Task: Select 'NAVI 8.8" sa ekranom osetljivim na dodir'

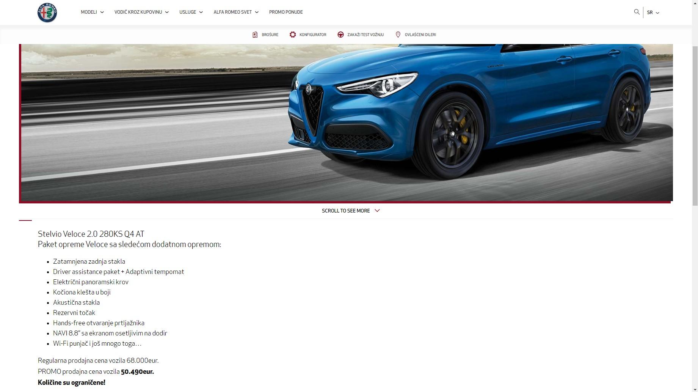Action: tap(110, 333)
